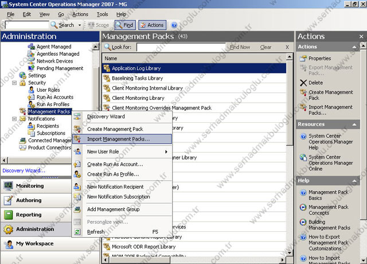Click the My Workspace navigation icon
367x264 pixels.
click(x=8, y=243)
